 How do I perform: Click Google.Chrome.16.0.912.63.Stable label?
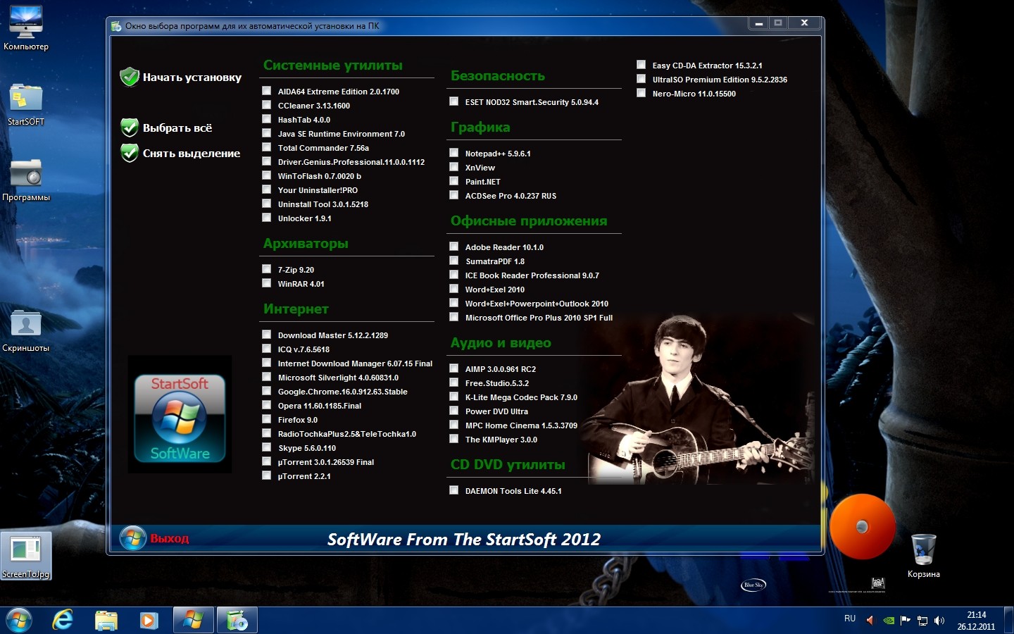point(343,392)
